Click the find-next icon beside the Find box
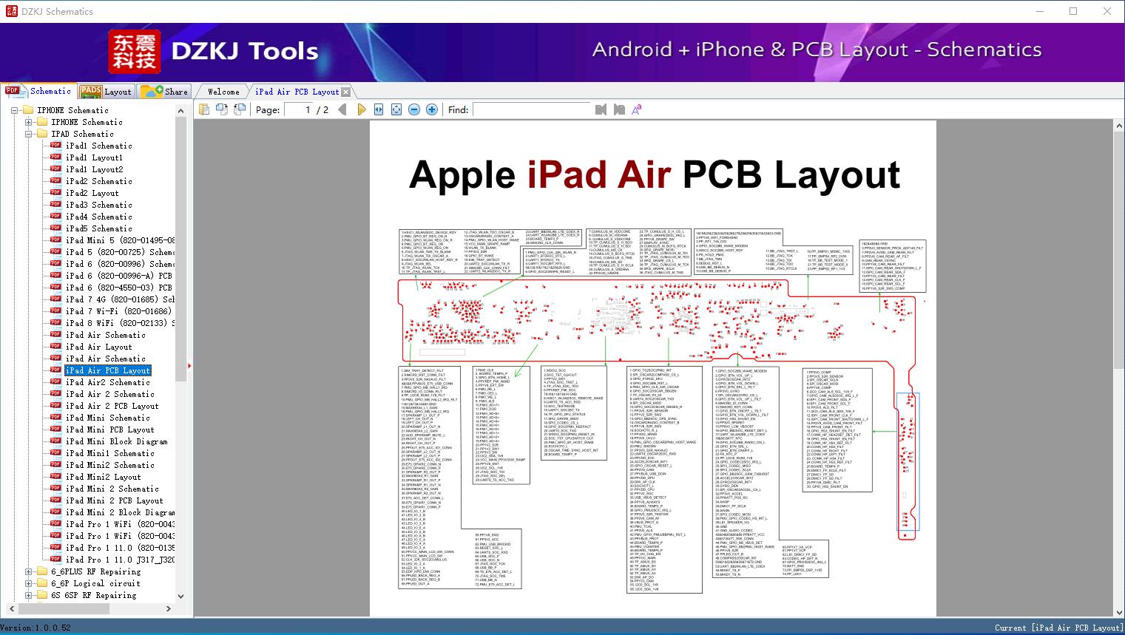 pos(620,109)
